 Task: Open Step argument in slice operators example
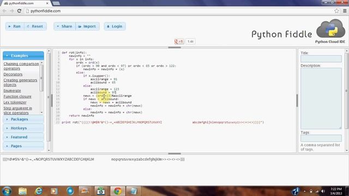(x=17, y=111)
